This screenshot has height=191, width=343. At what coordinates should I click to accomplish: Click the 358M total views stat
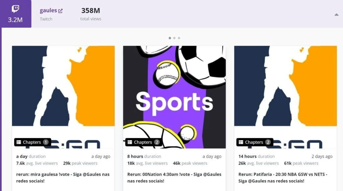90,14
